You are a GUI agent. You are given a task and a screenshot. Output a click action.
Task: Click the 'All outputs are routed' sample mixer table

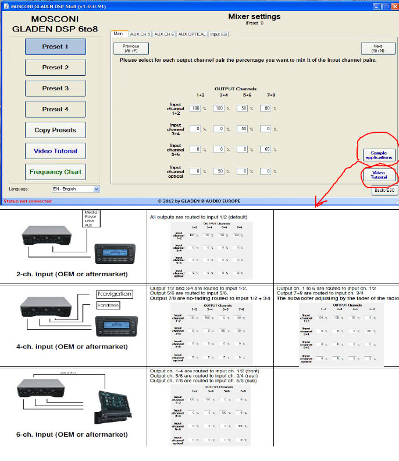(211, 251)
